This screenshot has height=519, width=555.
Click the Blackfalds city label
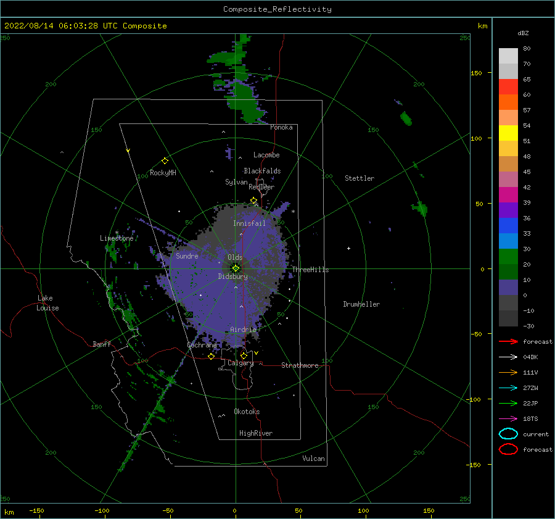[x=262, y=171]
